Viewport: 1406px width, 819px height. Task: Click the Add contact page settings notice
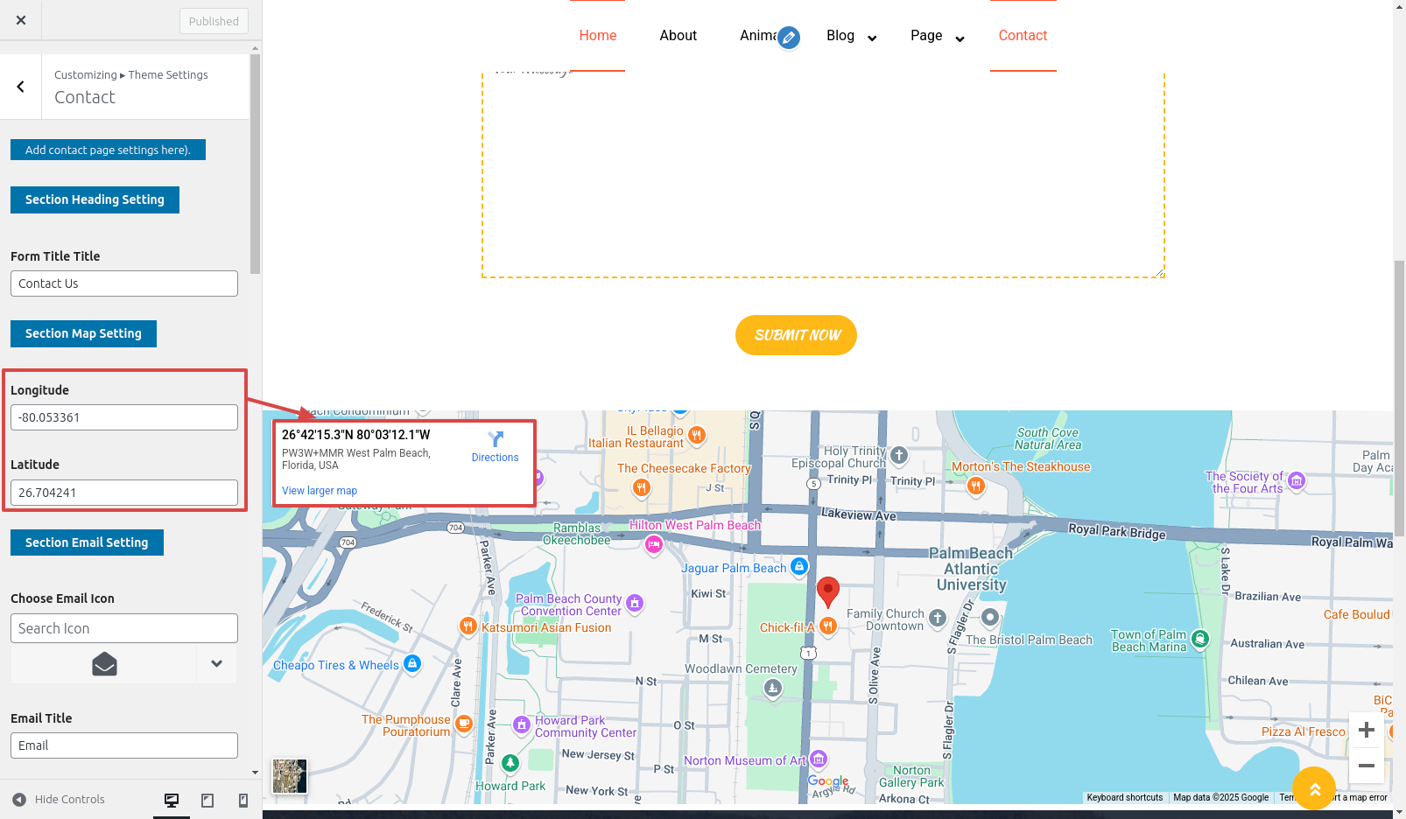[108, 150]
